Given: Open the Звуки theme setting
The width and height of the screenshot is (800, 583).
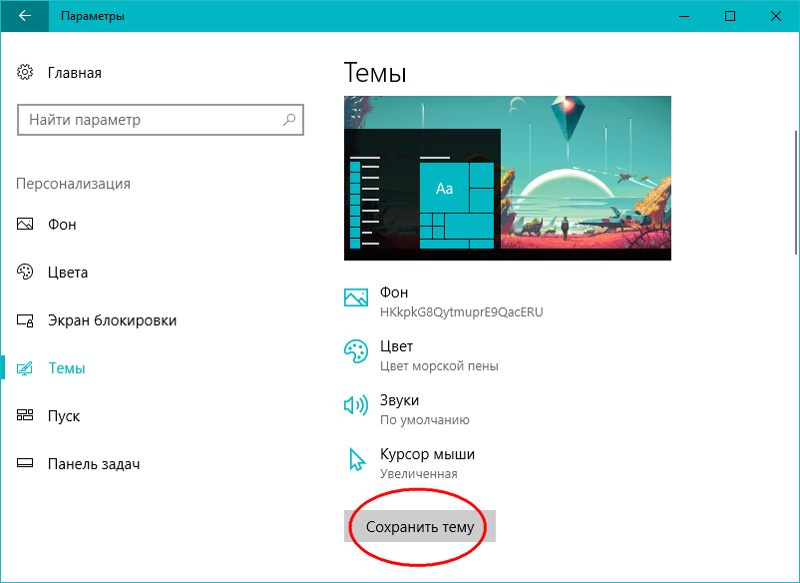Looking at the screenshot, I should pyautogui.click(x=399, y=400).
